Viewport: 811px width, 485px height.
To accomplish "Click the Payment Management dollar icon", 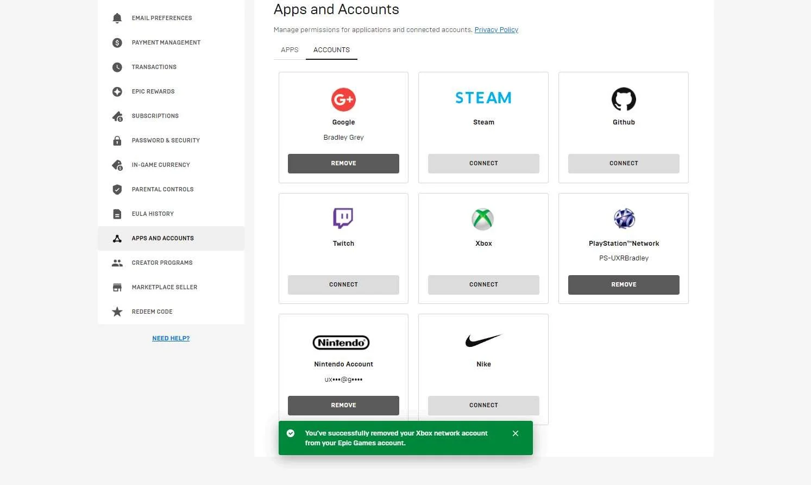I will click(x=117, y=42).
